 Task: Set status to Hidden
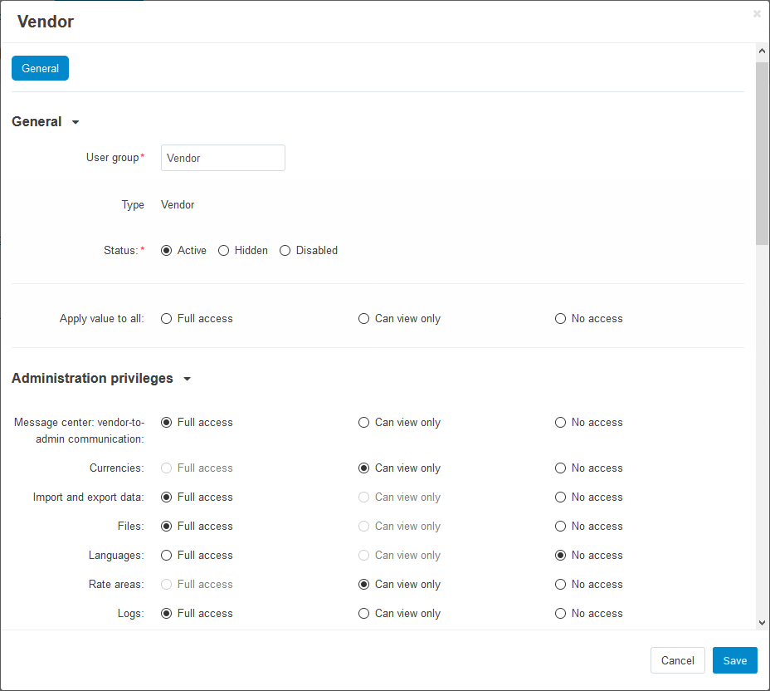(x=223, y=251)
